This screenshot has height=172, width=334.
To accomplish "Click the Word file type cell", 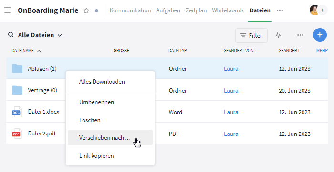I will click(175, 112).
